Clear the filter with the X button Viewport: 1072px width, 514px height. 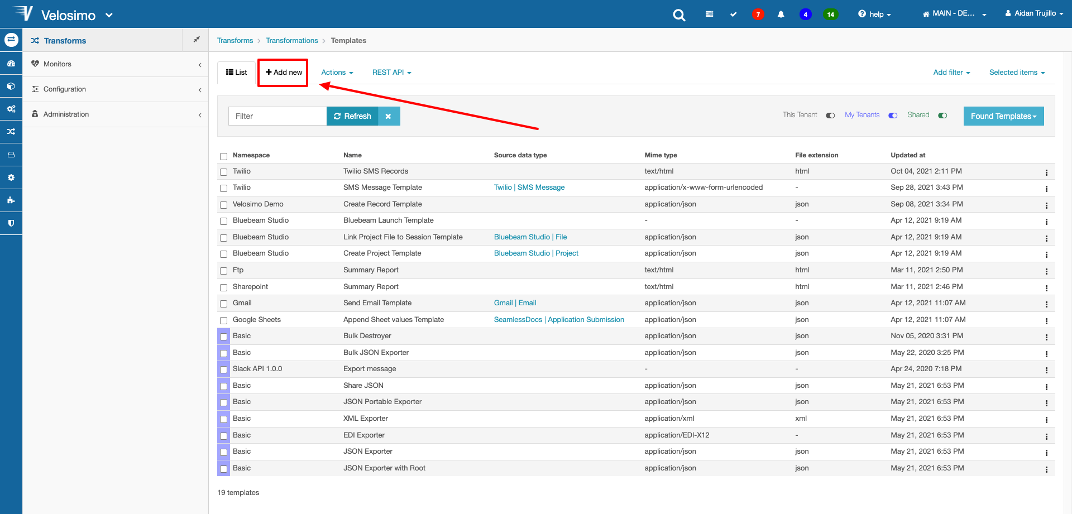(x=389, y=116)
